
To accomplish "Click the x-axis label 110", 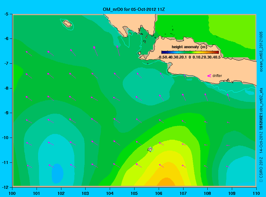I will [256, 193].
